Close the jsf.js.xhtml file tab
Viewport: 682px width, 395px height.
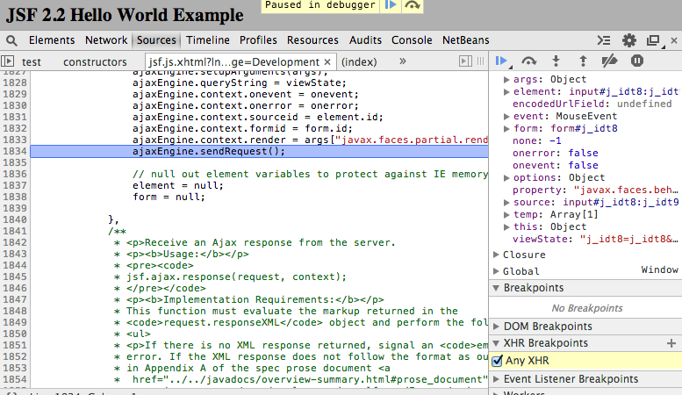tap(327, 61)
